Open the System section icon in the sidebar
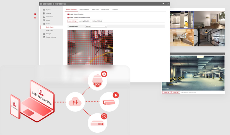This screenshot has height=135, width=230. tap(44, 10)
